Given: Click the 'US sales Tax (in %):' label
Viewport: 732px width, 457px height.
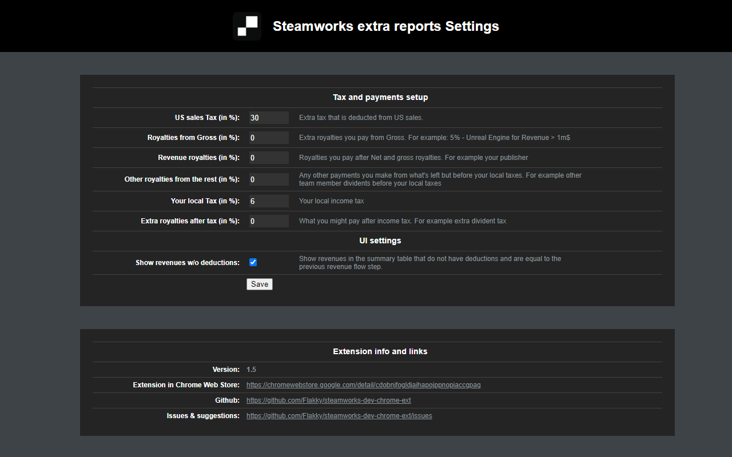Looking at the screenshot, I should [x=207, y=118].
